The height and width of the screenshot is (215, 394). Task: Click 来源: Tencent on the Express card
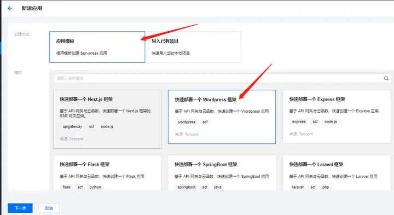[x=301, y=134]
